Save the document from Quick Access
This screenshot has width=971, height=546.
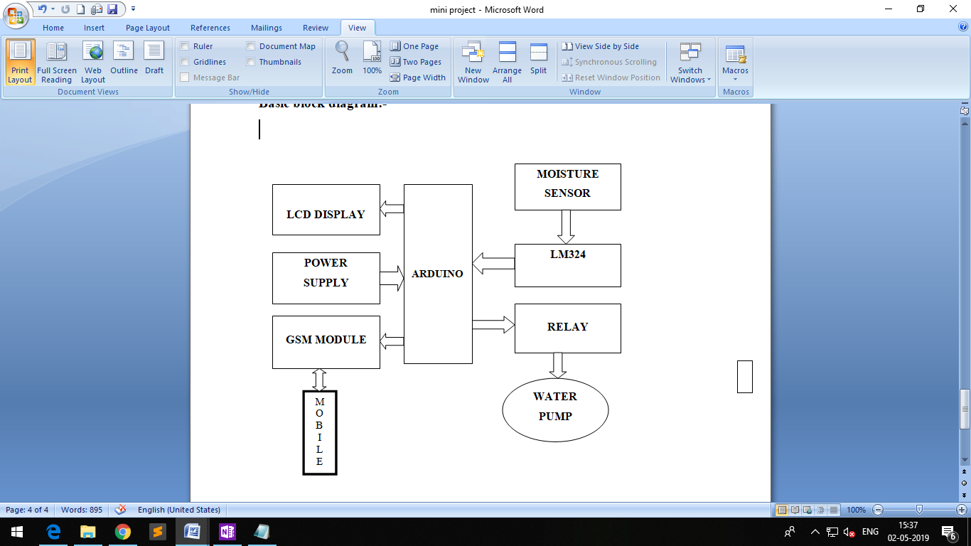pos(112,9)
